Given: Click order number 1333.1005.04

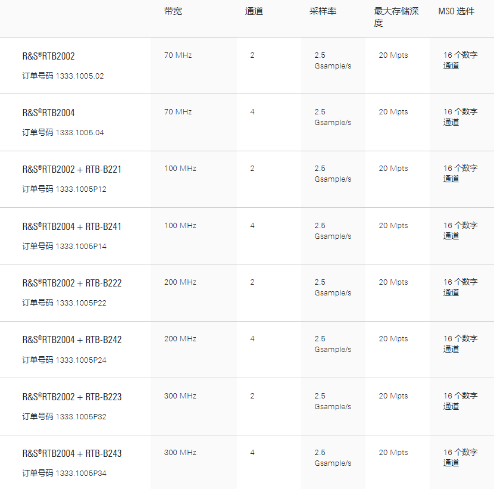Looking at the screenshot, I should tap(80, 133).
